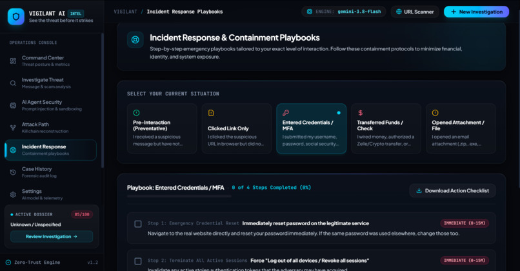Open Command Center in the sidebar
Viewport: 520px width, 271px height.
click(x=50, y=61)
